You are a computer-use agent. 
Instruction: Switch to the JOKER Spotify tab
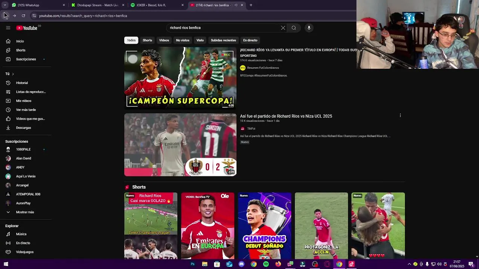tap(156, 5)
